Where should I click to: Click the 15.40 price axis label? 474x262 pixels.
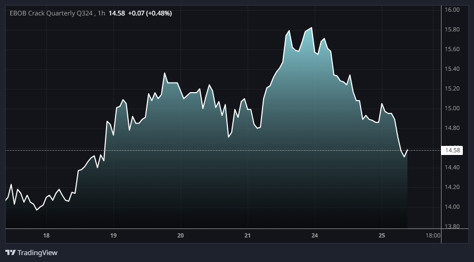(x=452, y=69)
